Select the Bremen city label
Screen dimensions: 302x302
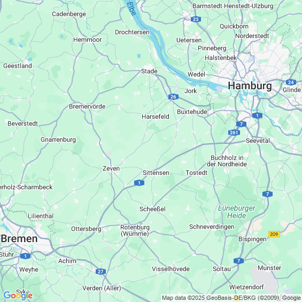point(19,238)
